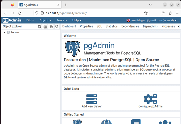Image resolution: width=181 pixels, height=124 pixels.
Task: Switch to the SQL tab
Action: [99, 26]
